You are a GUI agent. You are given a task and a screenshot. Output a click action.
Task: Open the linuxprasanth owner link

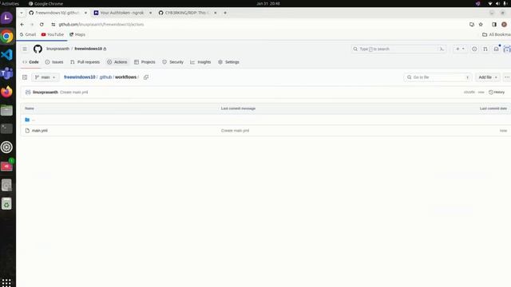pos(57,49)
